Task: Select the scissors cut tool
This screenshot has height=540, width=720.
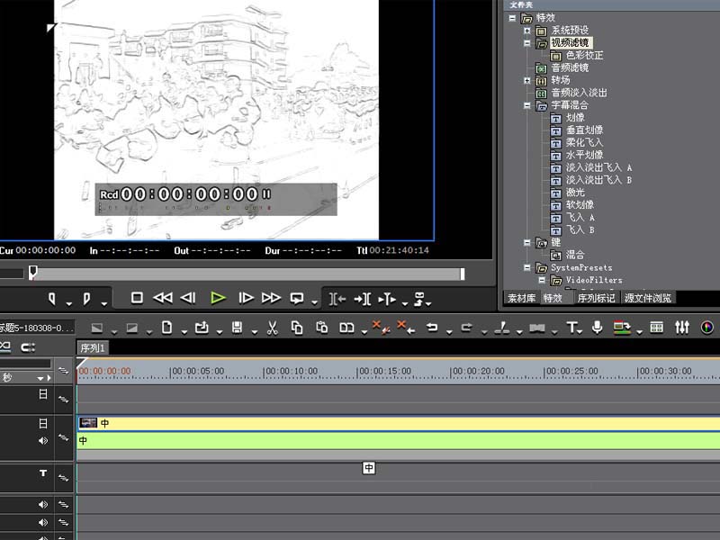Action: point(271,328)
